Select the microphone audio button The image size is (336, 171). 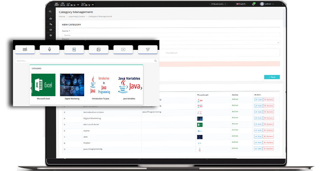[49, 49]
